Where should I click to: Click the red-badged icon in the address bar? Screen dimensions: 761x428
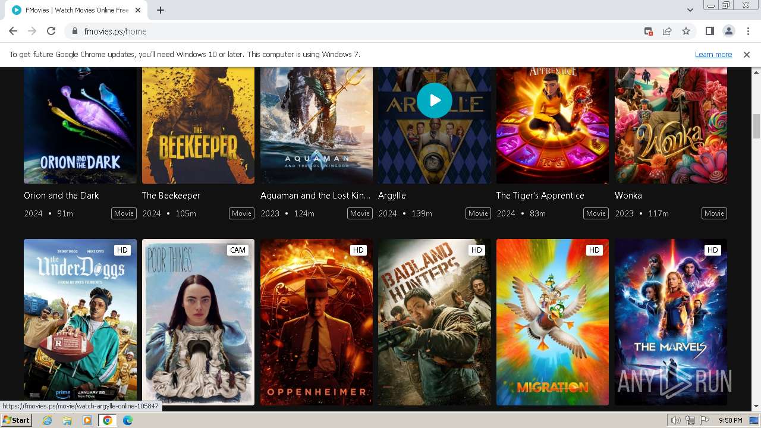(648, 32)
